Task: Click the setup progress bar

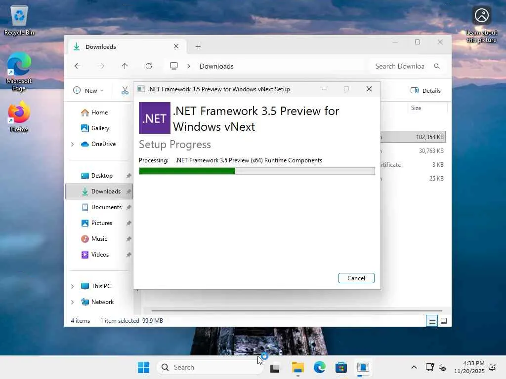Action: (257, 171)
